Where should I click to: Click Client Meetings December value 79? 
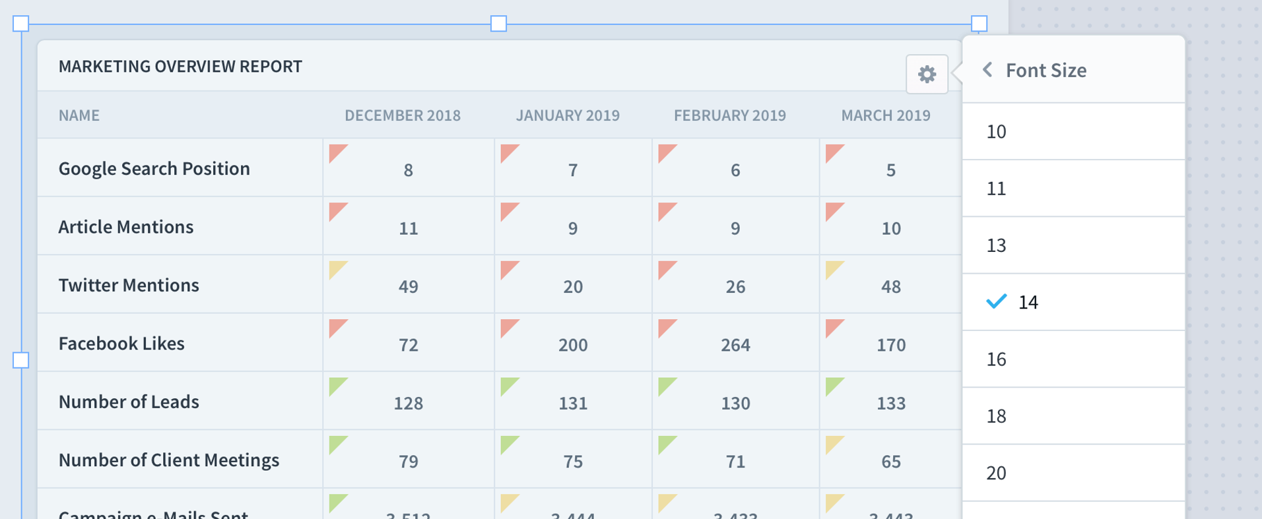click(409, 461)
